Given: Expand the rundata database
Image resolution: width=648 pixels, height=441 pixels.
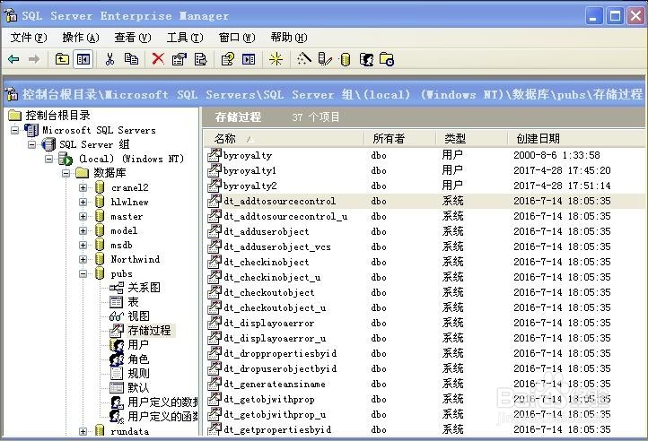Looking at the screenshot, I should point(83,431).
